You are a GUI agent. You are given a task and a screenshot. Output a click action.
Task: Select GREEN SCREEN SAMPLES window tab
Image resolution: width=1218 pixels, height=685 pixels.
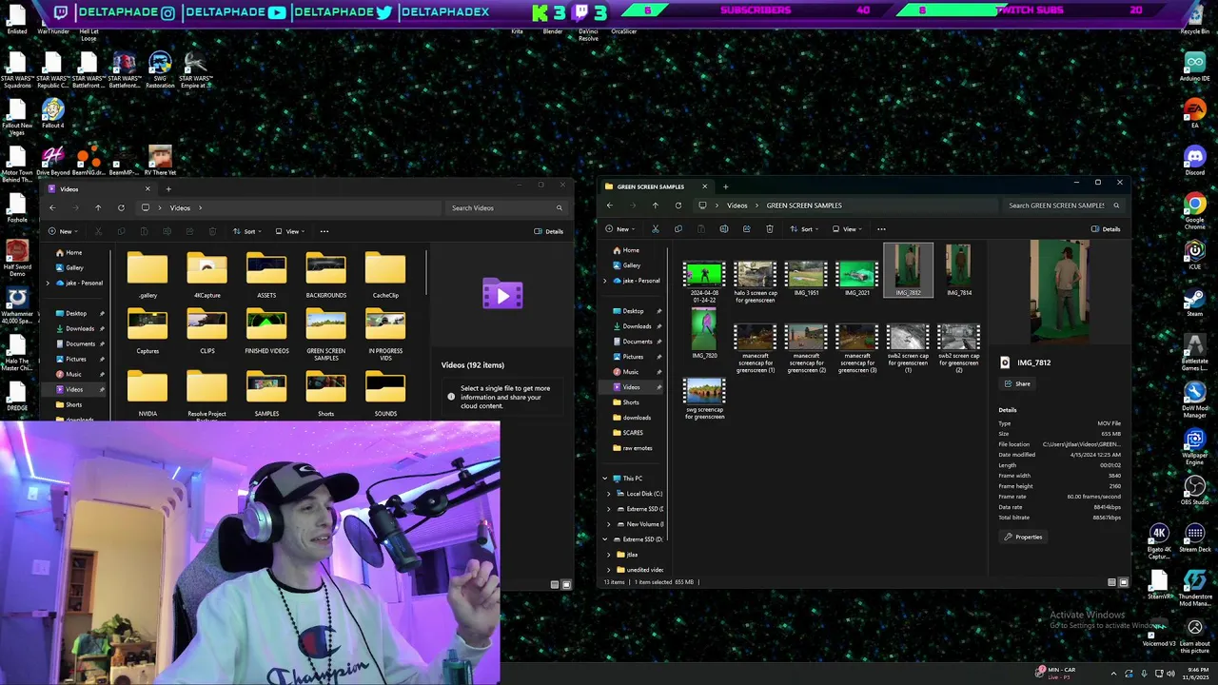click(x=656, y=186)
